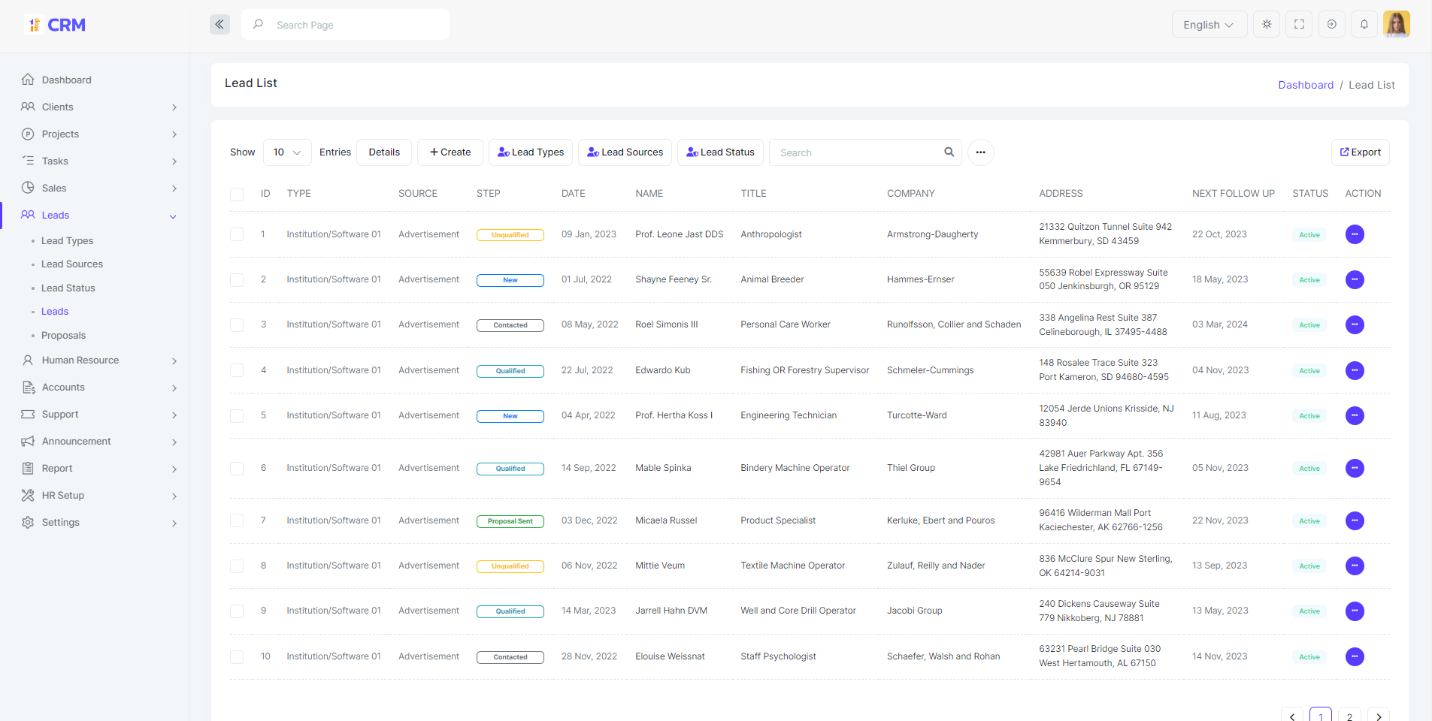Open action menu for Mittie Veum
The image size is (1432, 721).
(x=1355, y=566)
